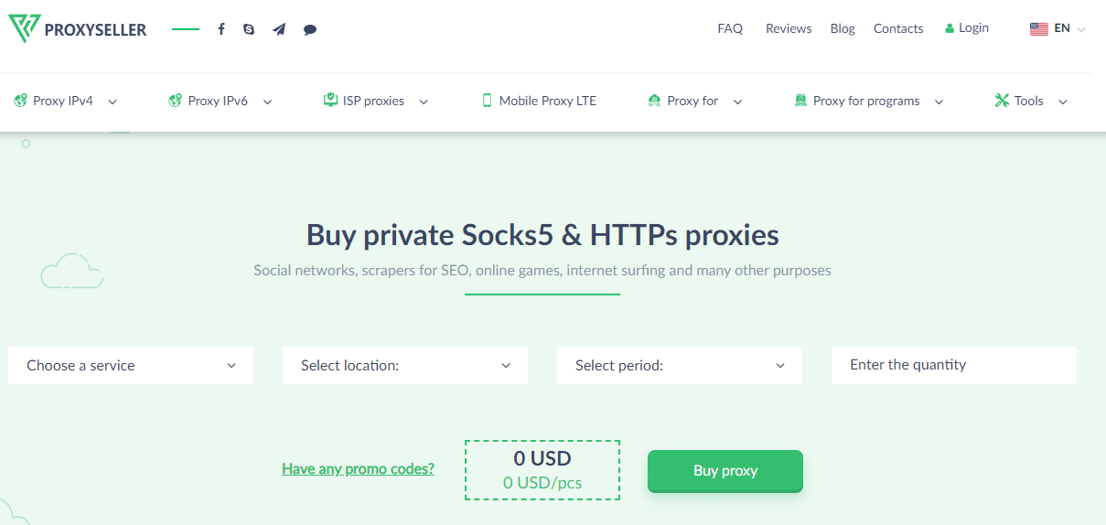Open the Select period dropdown
Image resolution: width=1106 pixels, height=525 pixels.
pos(680,365)
